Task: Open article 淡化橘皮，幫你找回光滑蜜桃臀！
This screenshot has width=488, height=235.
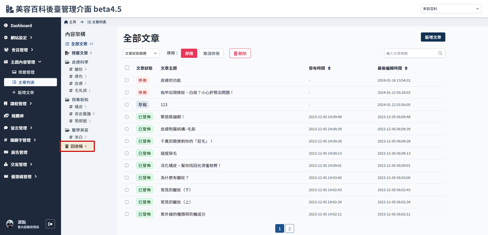Action: tap(191, 166)
